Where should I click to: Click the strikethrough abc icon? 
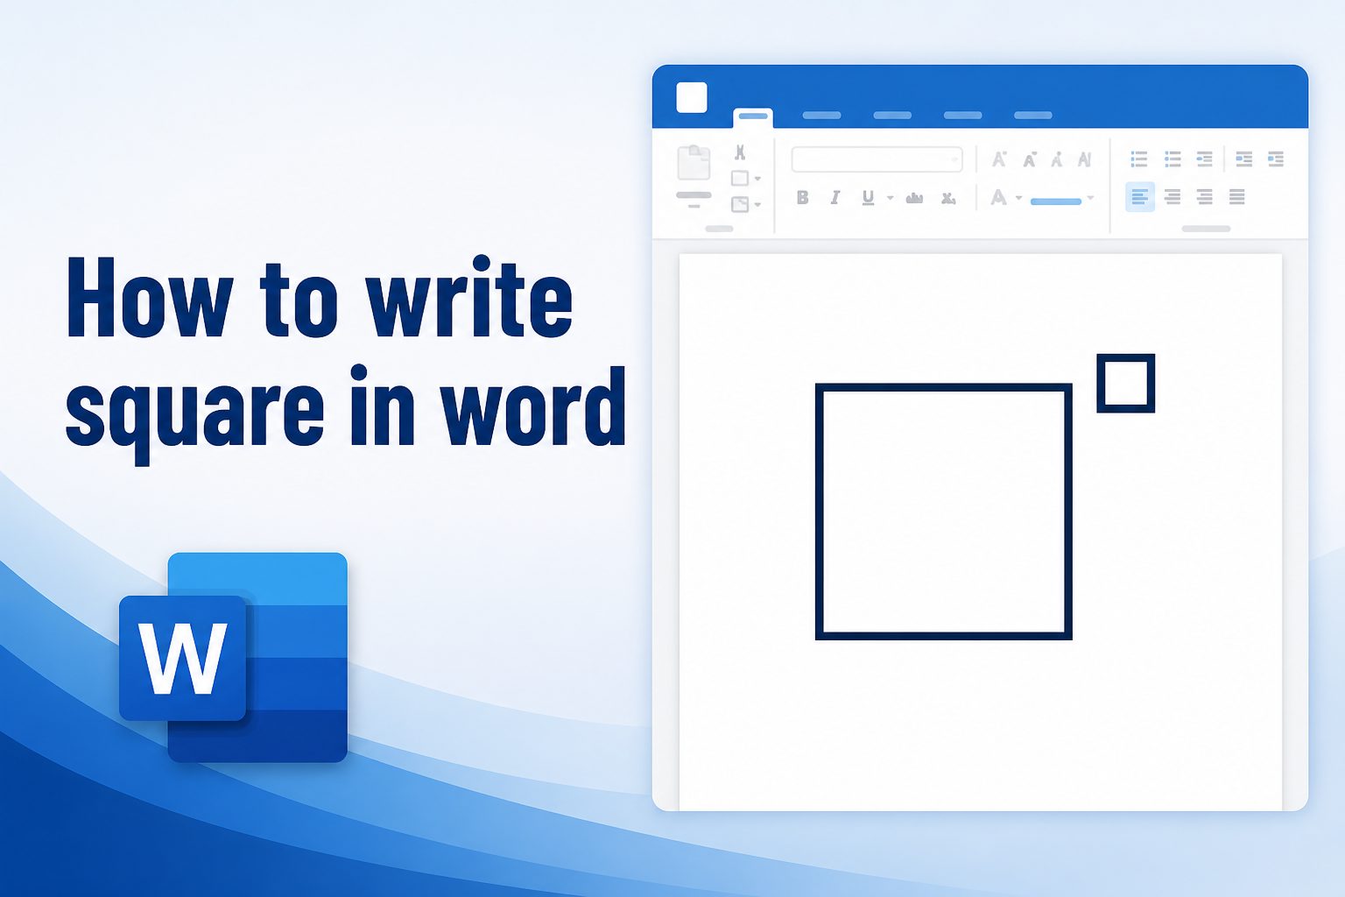(914, 198)
